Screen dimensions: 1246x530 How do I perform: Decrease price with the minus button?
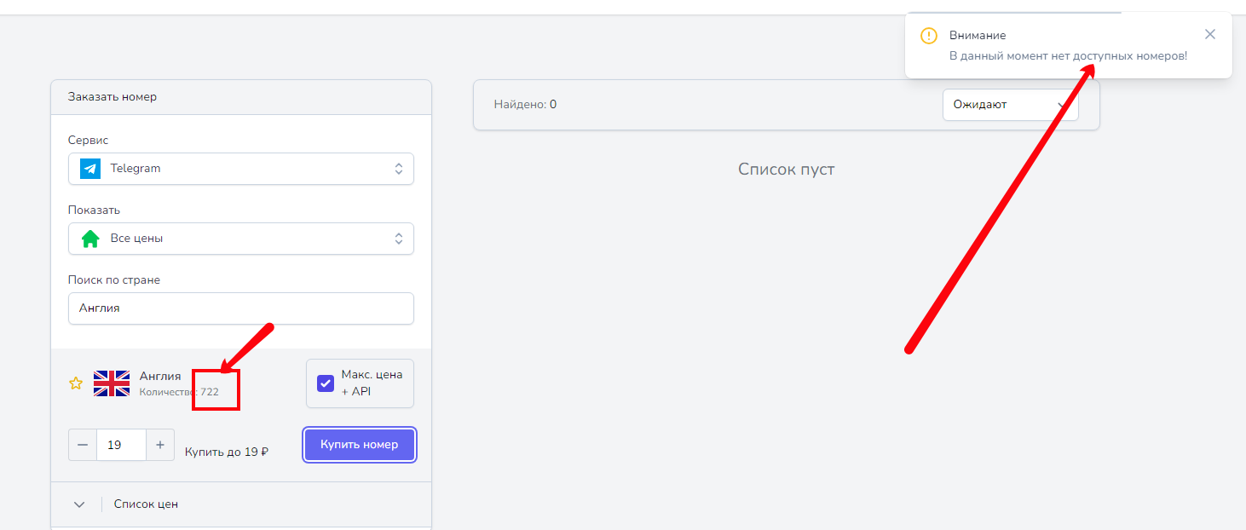click(83, 445)
